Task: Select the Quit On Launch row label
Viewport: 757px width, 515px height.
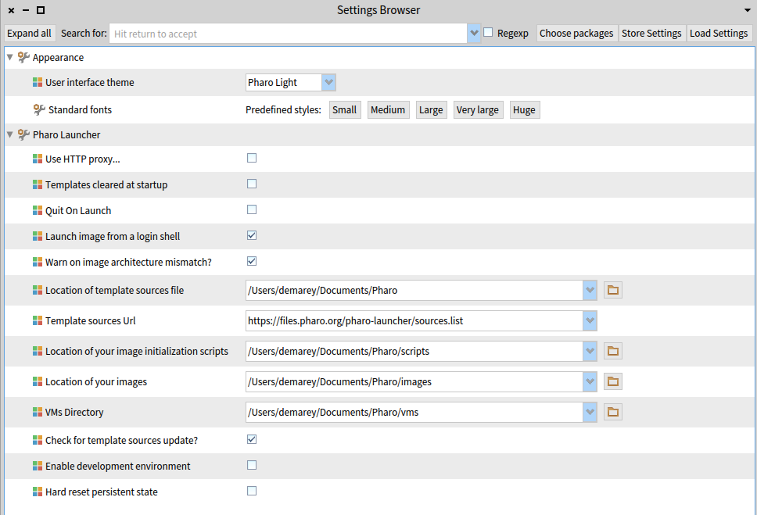Action: point(78,210)
